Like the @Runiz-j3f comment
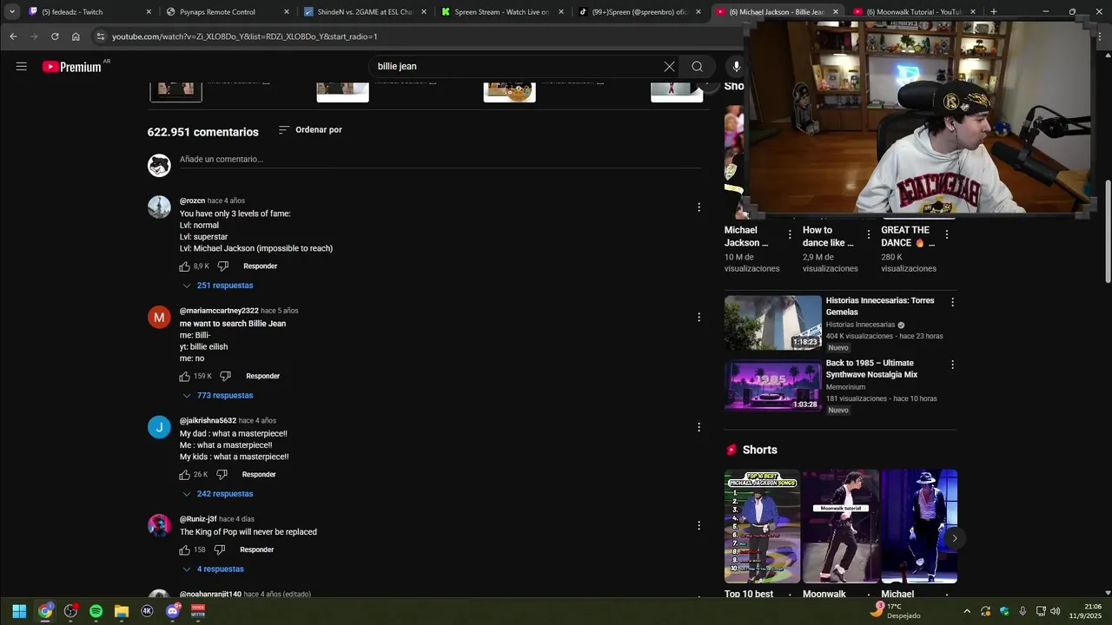1112x625 pixels. (184, 550)
